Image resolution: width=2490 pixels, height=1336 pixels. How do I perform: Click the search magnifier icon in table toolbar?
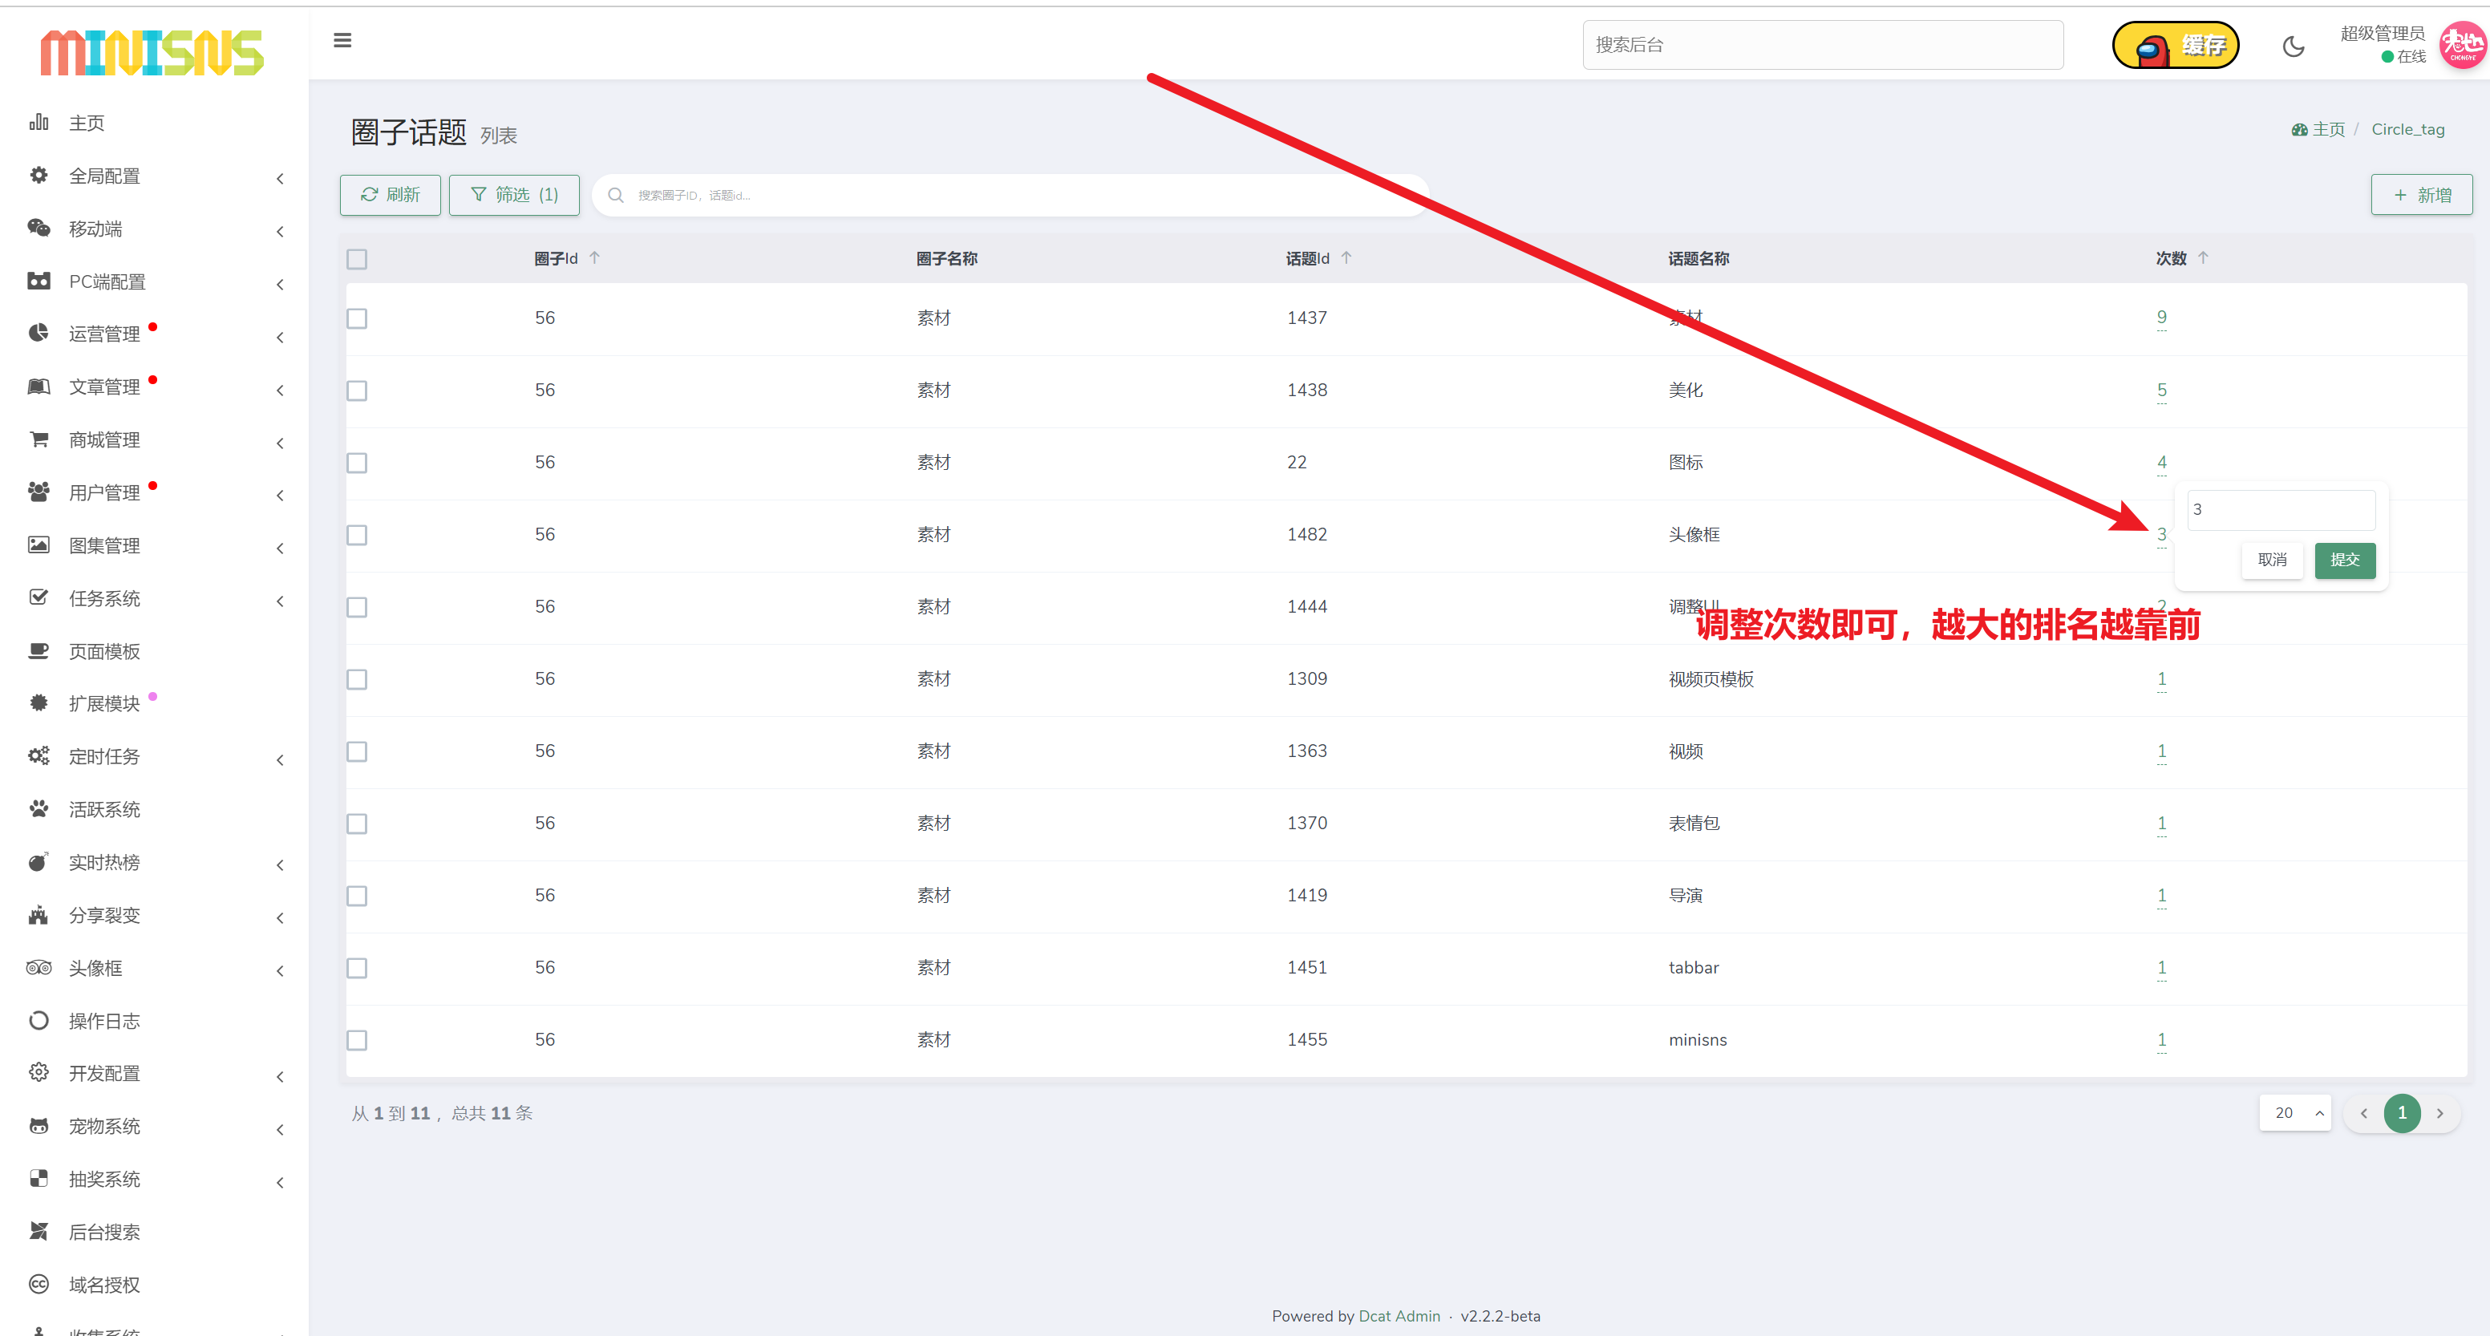point(616,196)
